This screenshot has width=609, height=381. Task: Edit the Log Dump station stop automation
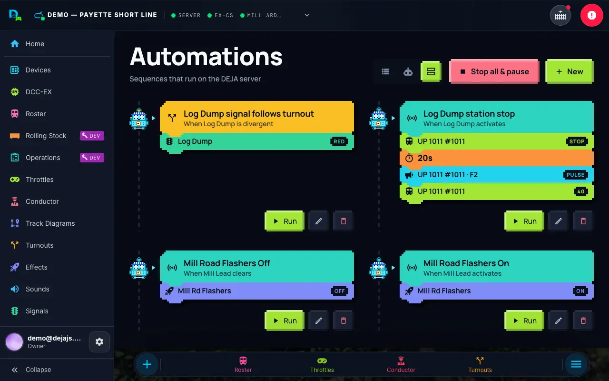tap(559, 221)
